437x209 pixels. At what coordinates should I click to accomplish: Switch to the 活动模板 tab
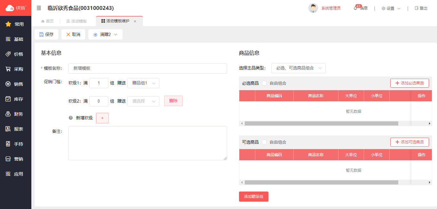click(x=76, y=21)
